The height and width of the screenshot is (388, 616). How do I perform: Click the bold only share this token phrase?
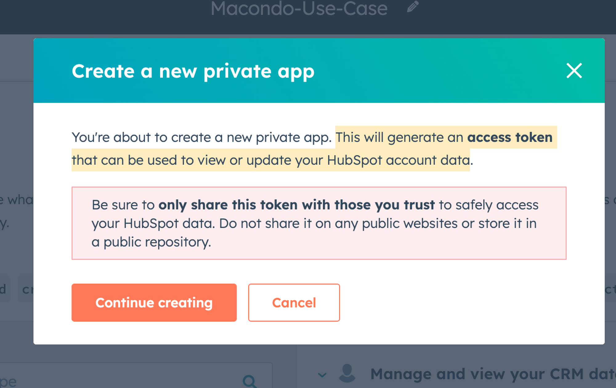(296, 205)
